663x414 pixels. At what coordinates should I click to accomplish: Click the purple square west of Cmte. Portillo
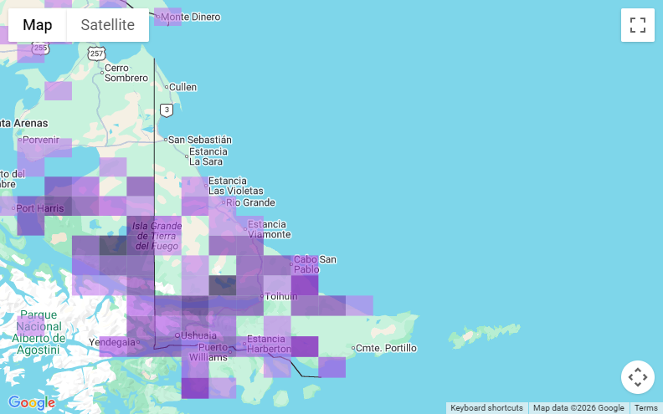305,346
